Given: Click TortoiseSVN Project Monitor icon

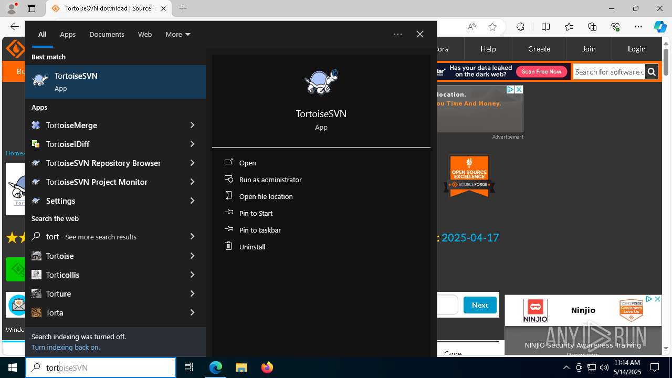Looking at the screenshot, I should [x=36, y=182].
